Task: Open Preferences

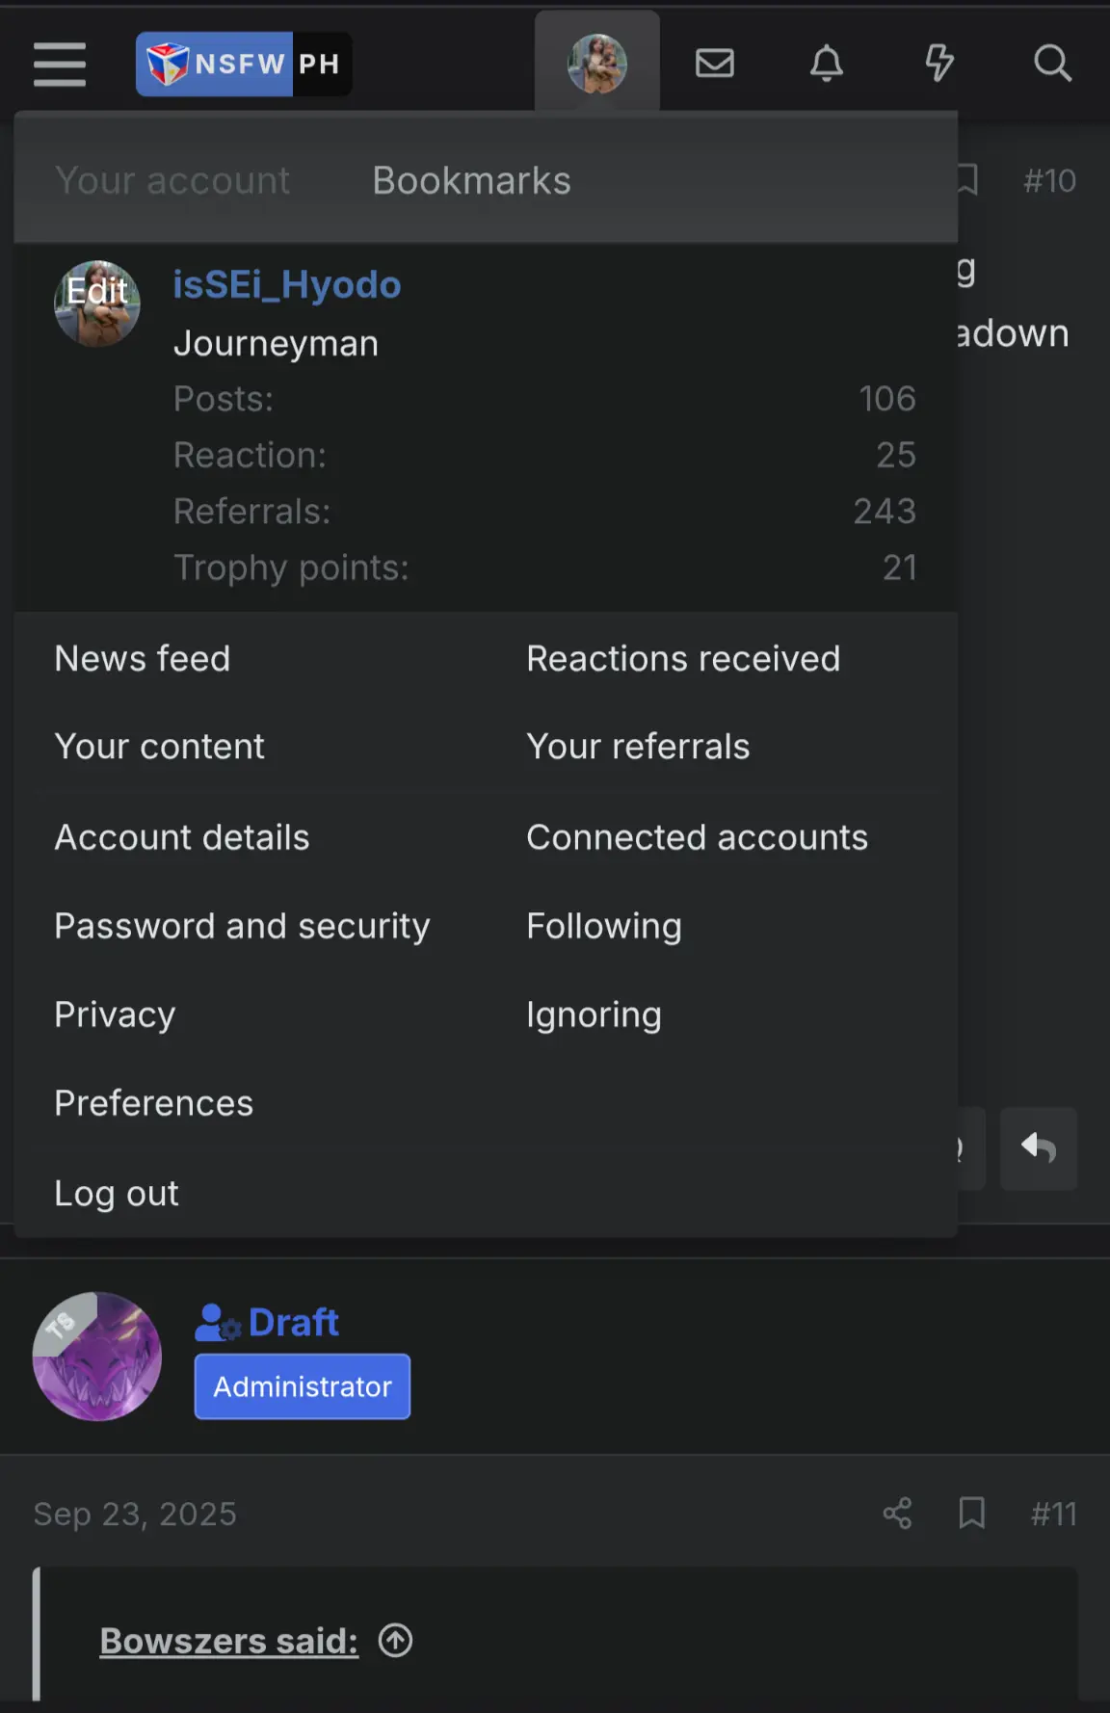Action: [154, 1103]
